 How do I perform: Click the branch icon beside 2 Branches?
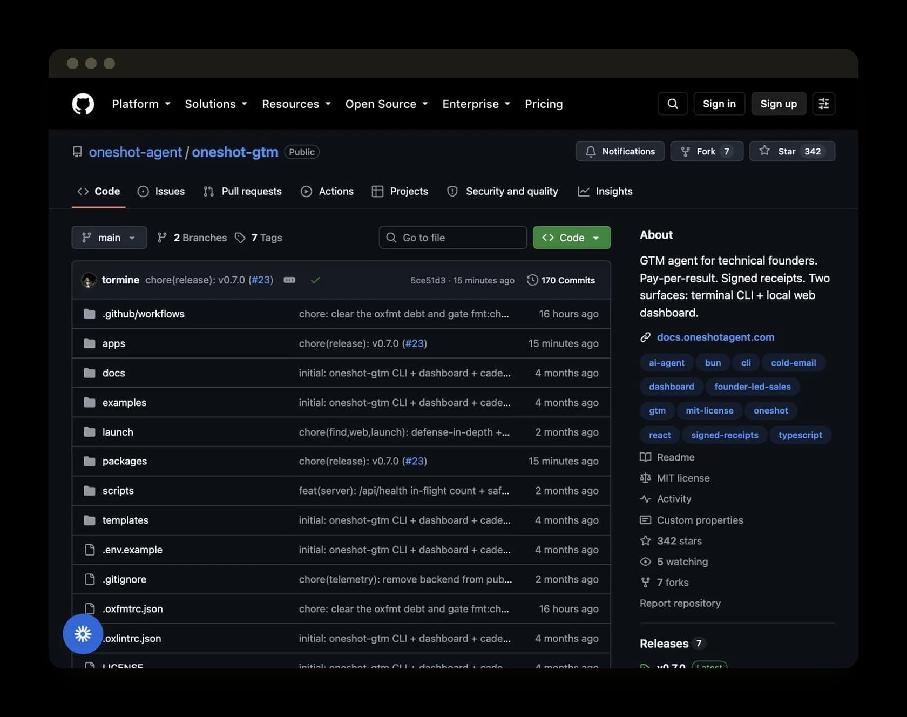click(x=161, y=238)
